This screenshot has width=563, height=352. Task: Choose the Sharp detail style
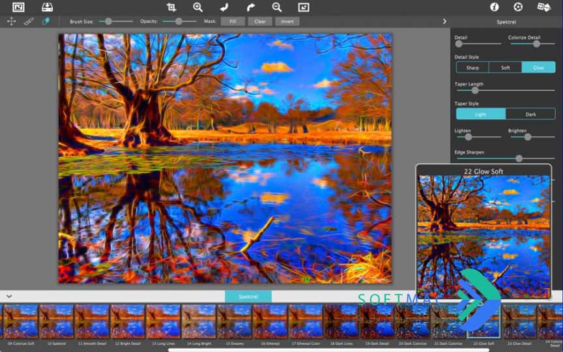(472, 68)
